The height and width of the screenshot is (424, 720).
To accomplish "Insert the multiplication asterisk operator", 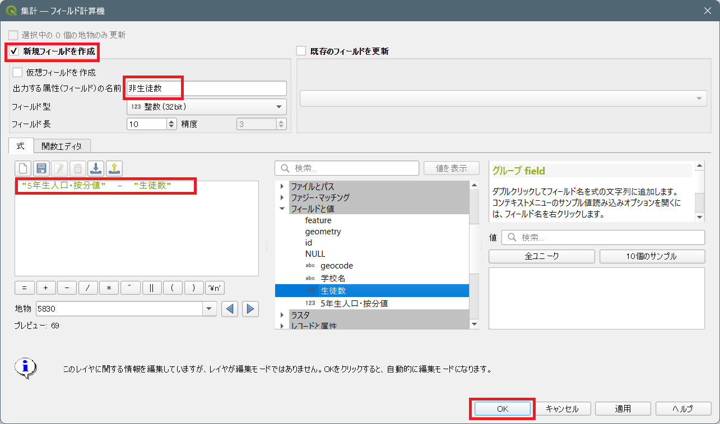I will pos(109,288).
